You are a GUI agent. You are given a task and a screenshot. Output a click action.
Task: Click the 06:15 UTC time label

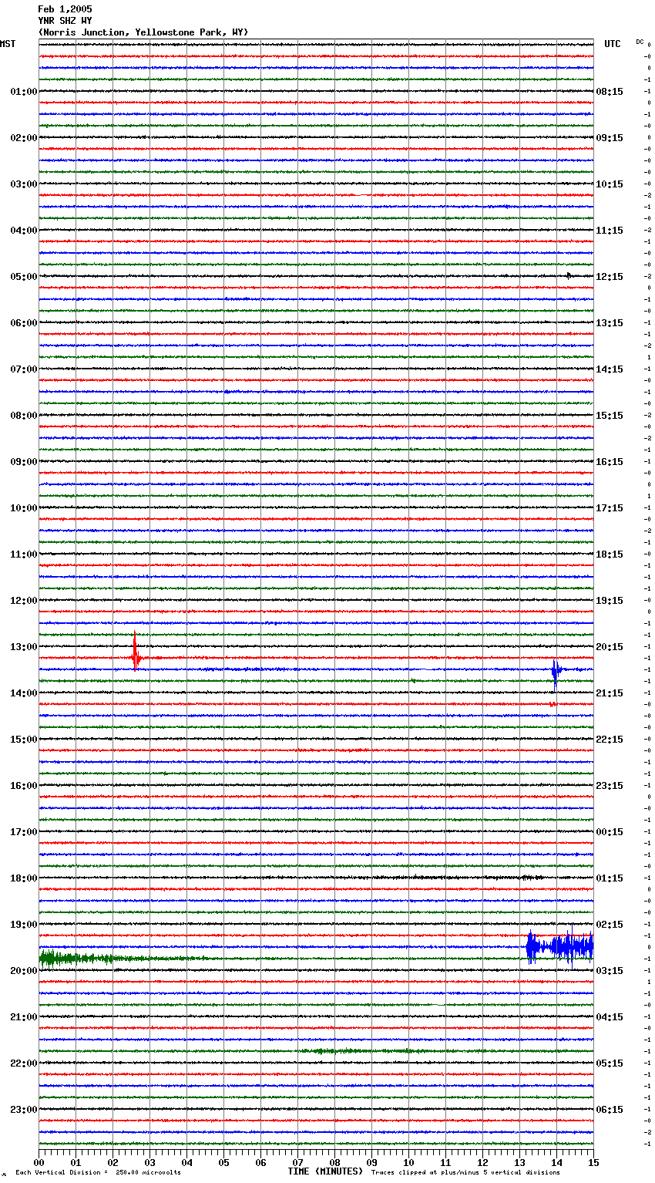pos(610,1110)
